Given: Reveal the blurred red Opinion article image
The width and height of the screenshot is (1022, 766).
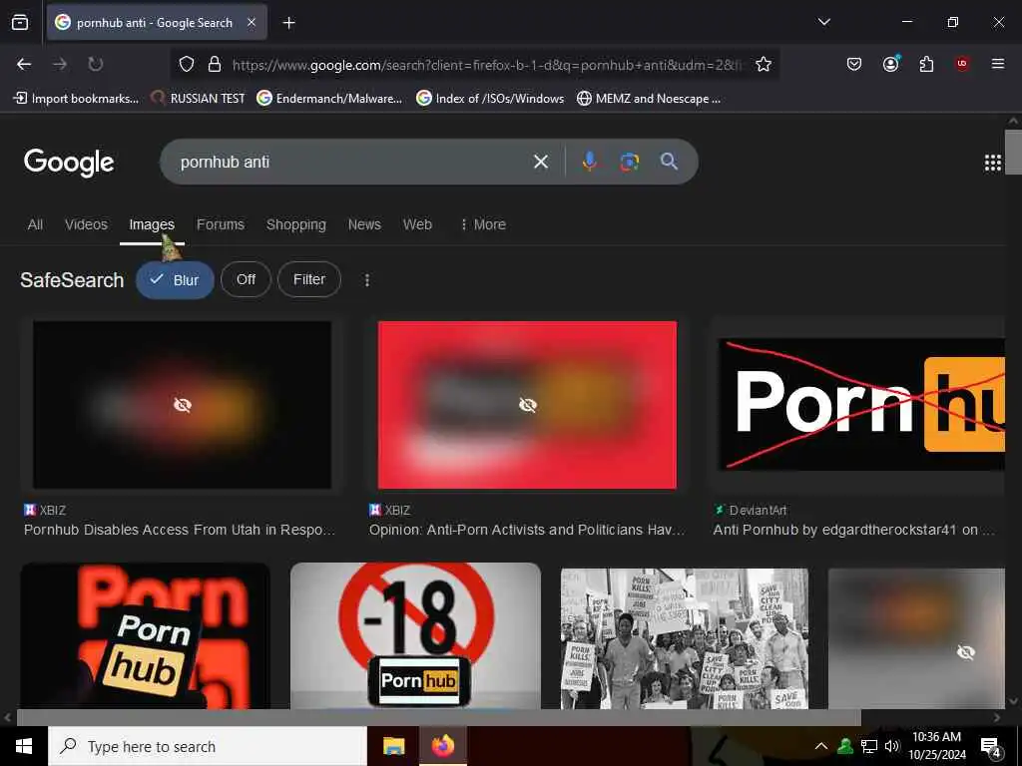Looking at the screenshot, I should (x=527, y=405).
